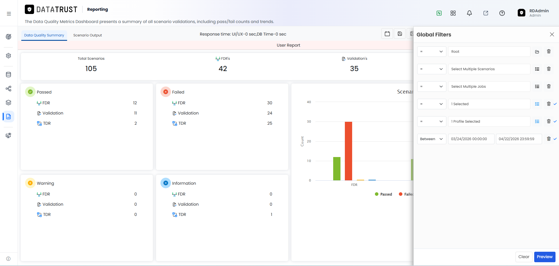
Task: Open the database icon in left sidebar
Action: [x=8, y=75]
